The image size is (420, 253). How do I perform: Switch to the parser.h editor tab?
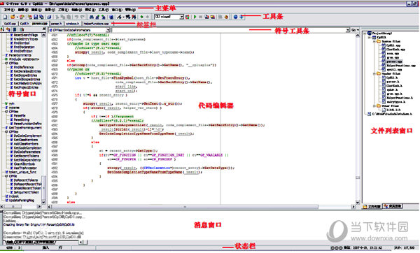(57, 24)
